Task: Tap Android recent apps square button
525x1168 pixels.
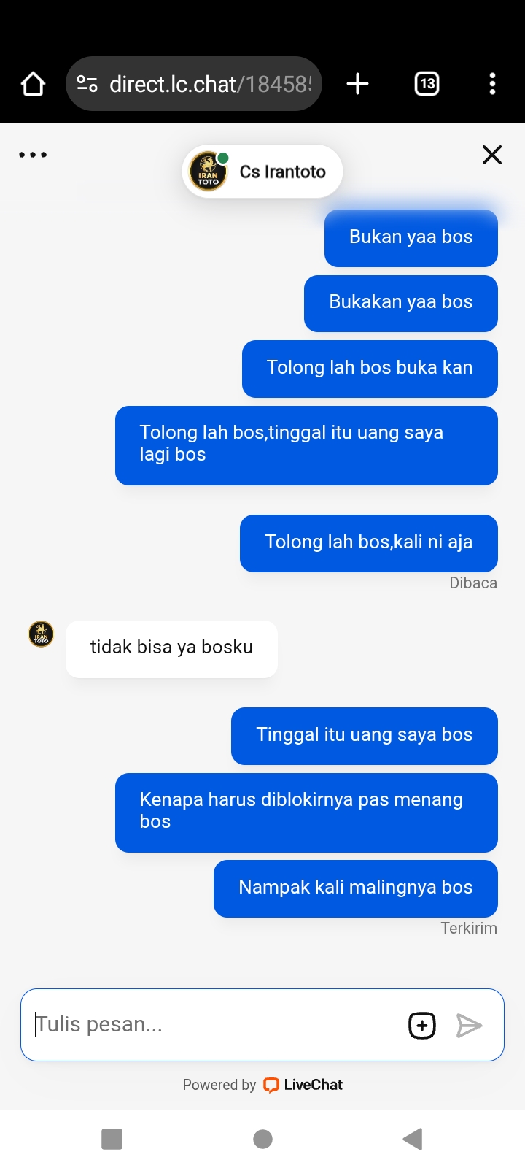Action: [112, 1139]
